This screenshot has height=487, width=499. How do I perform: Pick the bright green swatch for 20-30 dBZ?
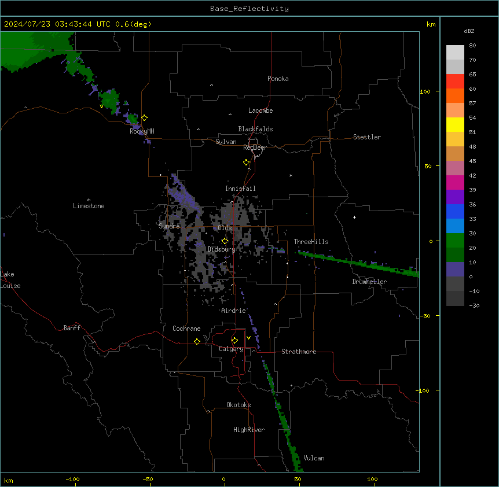[x=455, y=241]
